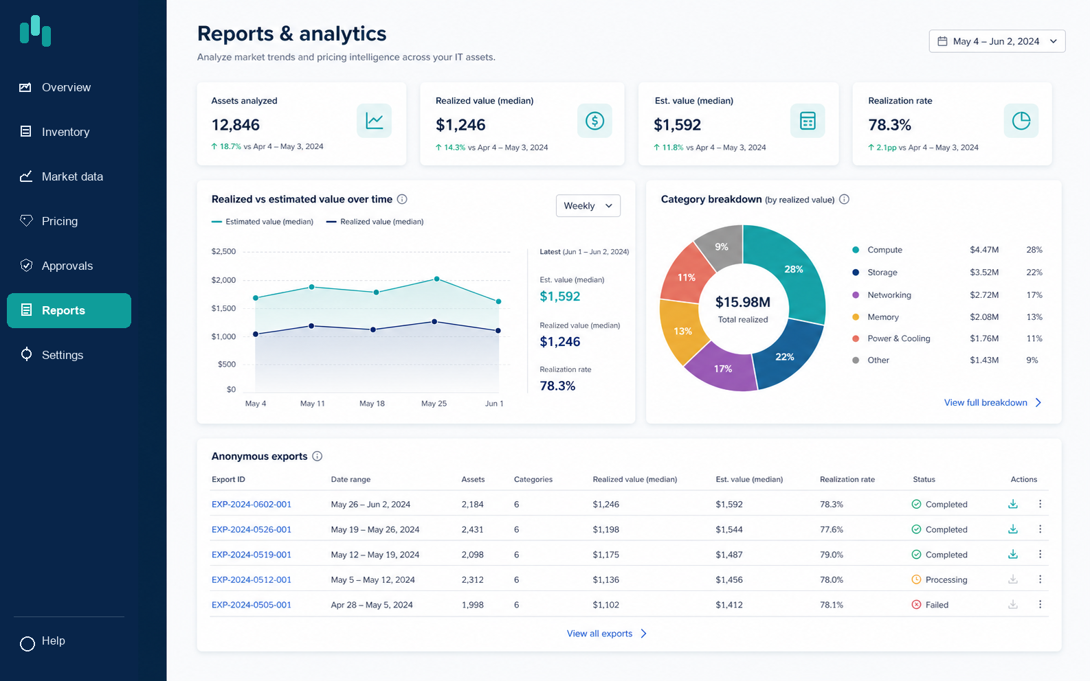Click info icon beside Realized vs estimated value

(x=402, y=199)
